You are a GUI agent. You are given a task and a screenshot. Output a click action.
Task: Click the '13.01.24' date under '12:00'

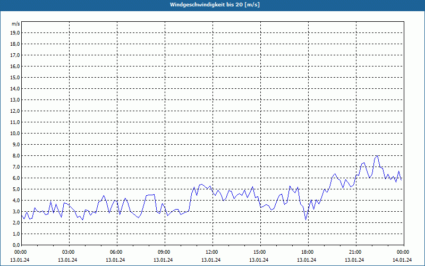[x=211, y=260]
